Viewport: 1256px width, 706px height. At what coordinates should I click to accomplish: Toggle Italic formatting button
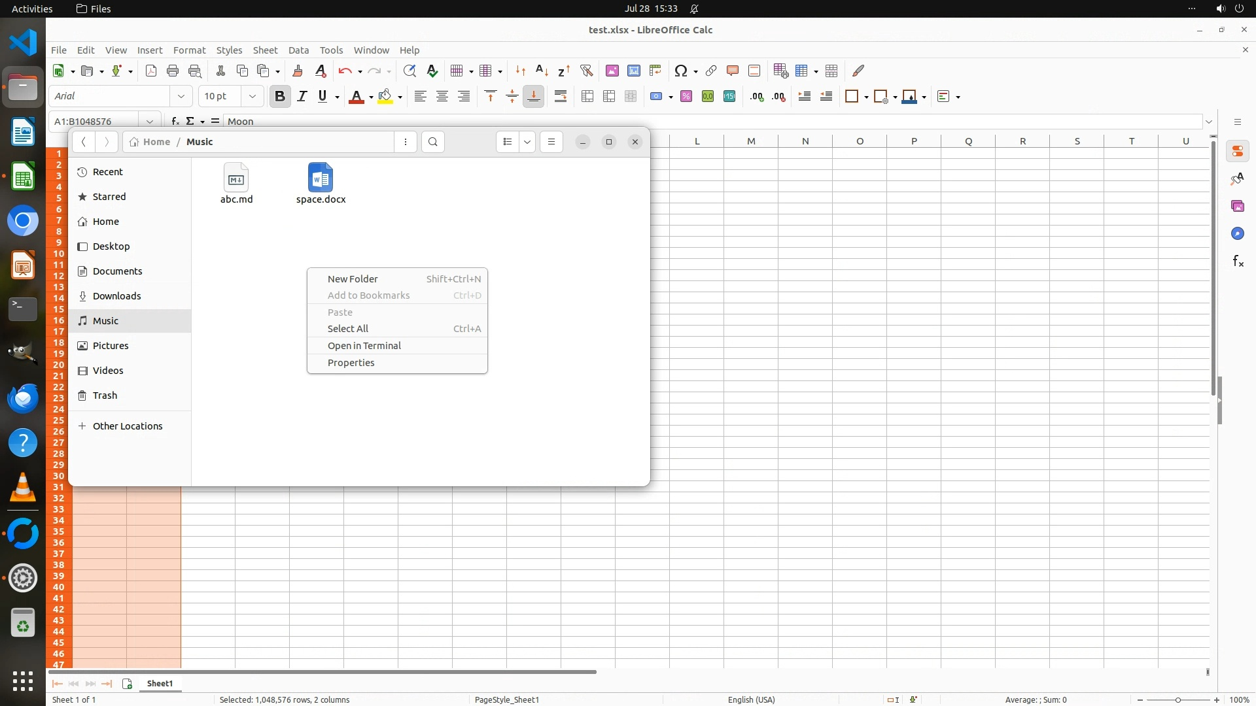coord(302,96)
